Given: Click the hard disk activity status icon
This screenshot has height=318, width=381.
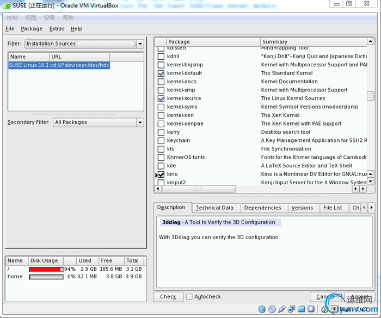Looking at the screenshot, I should (262, 309).
